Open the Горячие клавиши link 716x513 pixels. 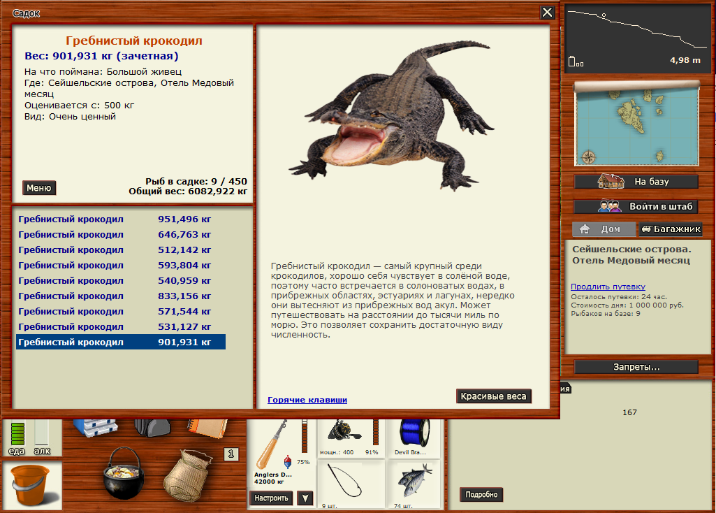tap(307, 400)
